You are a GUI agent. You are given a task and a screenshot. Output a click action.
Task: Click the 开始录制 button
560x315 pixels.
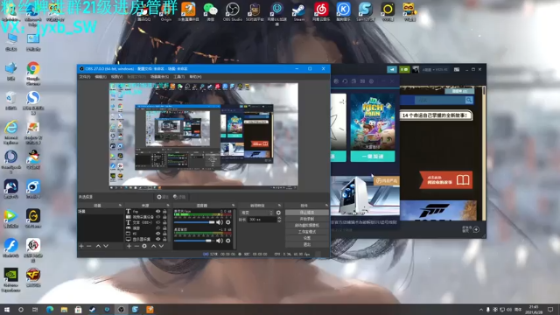pos(307,219)
